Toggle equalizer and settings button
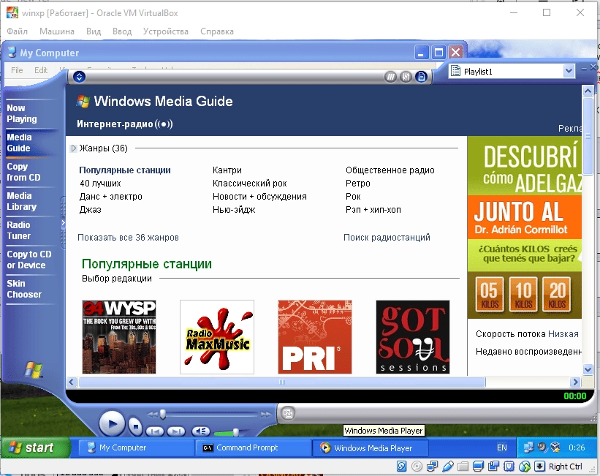The image size is (600, 476). pyautogui.click(x=406, y=77)
